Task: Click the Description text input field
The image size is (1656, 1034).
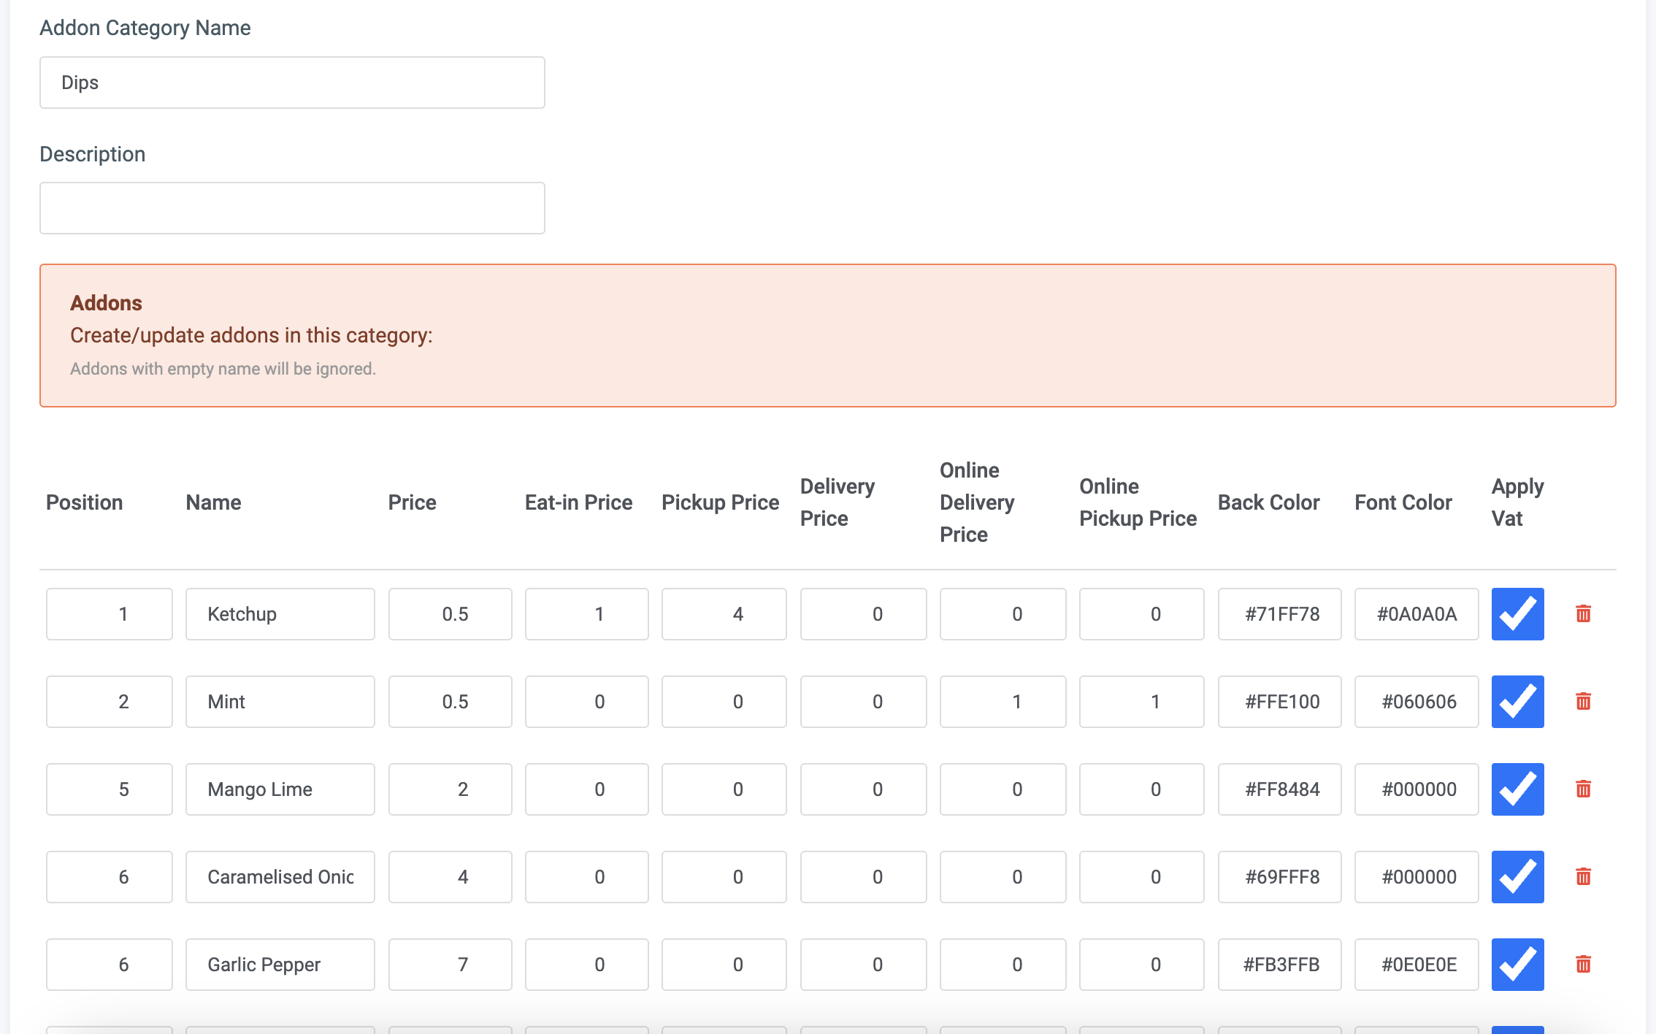Action: 291,207
